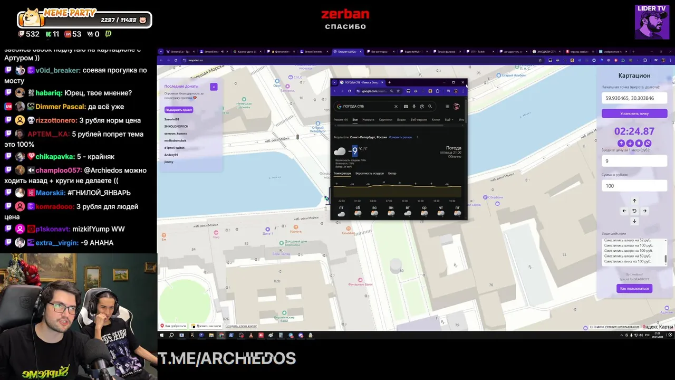Click the timer up-arrow button in Картацион
The image size is (675, 380).
pos(621,143)
